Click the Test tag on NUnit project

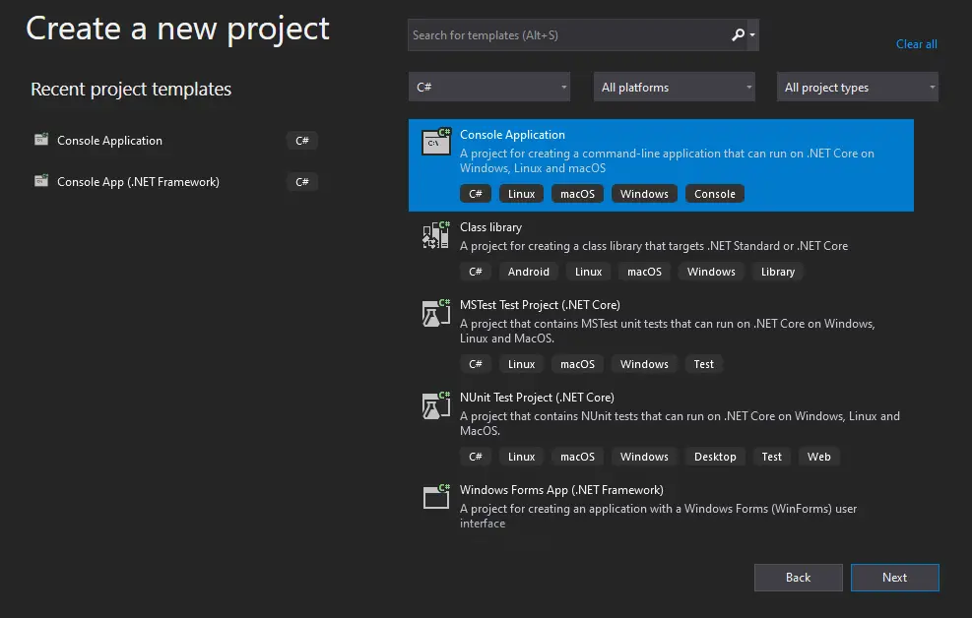point(771,457)
